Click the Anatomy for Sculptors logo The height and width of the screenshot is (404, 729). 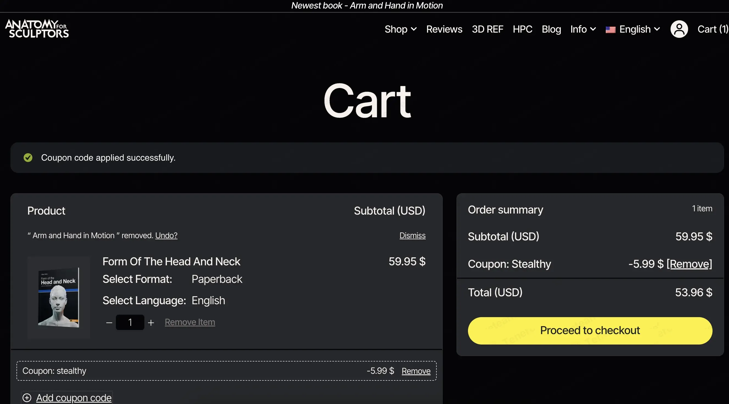[x=37, y=29]
